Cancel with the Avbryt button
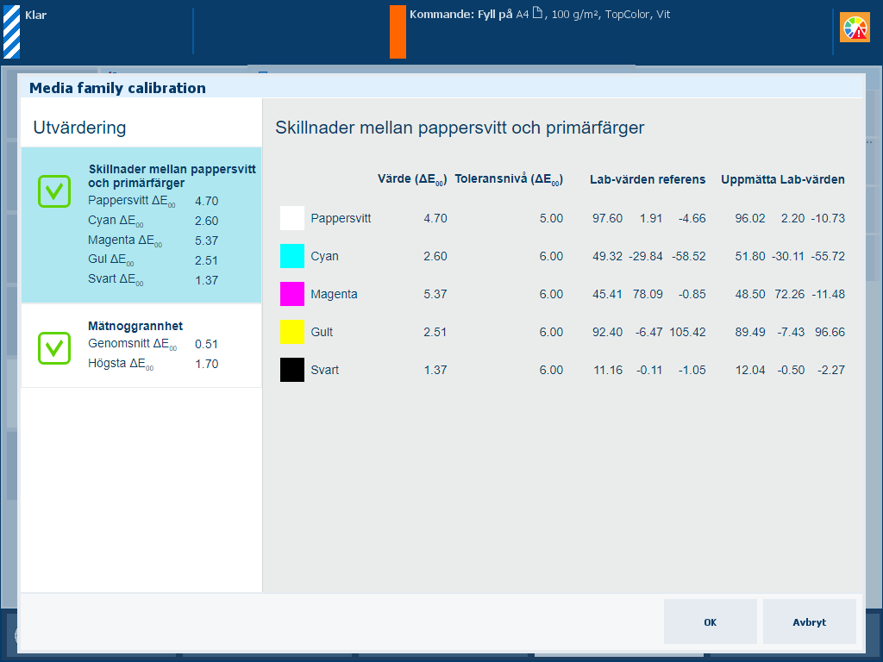This screenshot has width=883, height=662. coord(809,621)
